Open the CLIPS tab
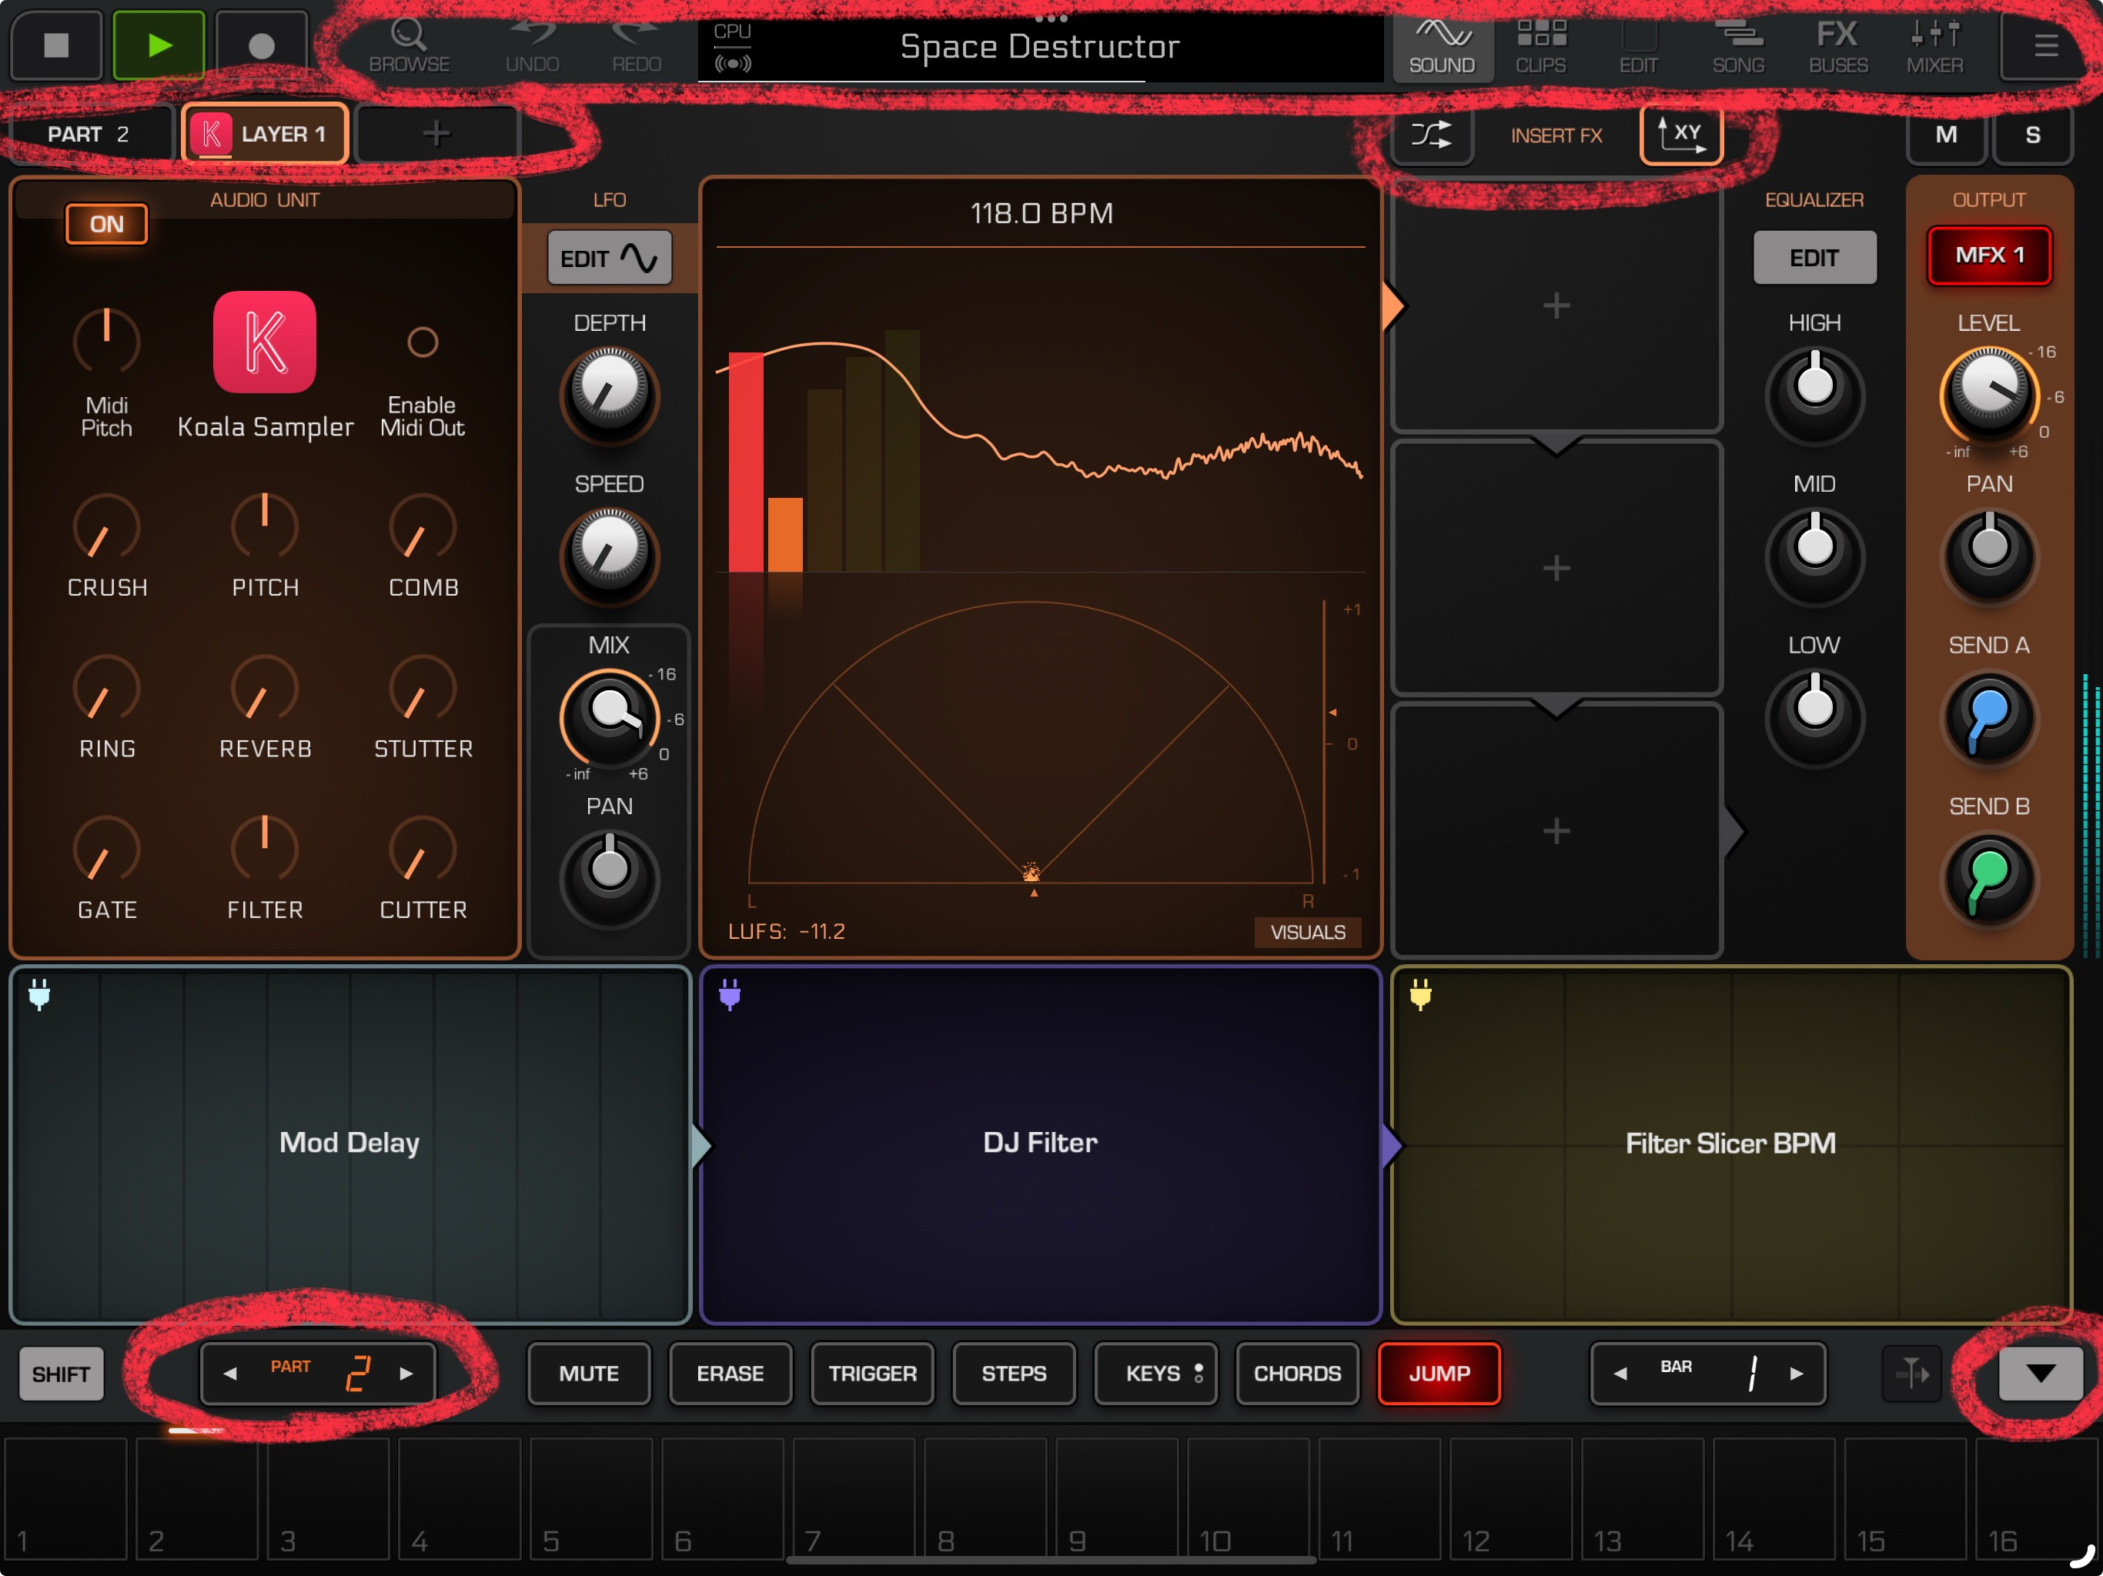This screenshot has height=1576, width=2103. point(1540,45)
